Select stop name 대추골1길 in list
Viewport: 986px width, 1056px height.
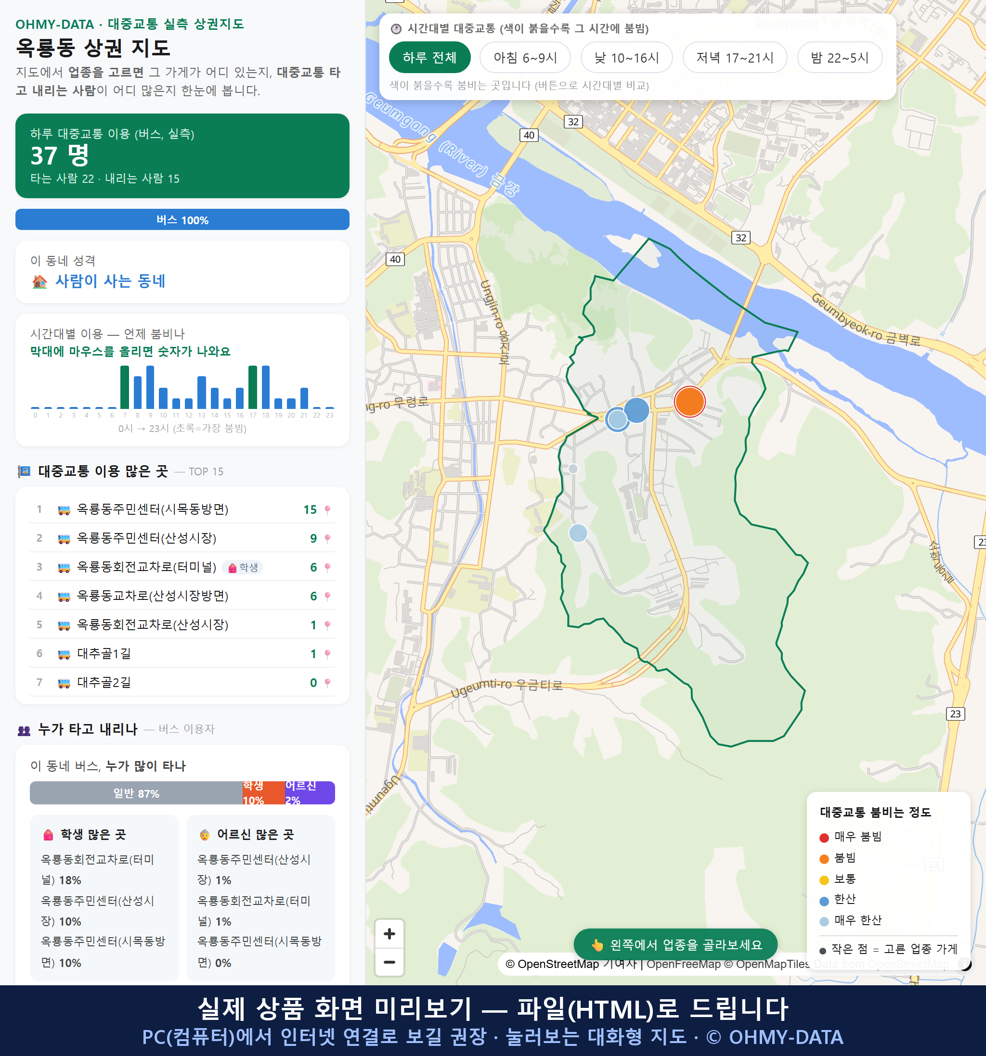[104, 653]
